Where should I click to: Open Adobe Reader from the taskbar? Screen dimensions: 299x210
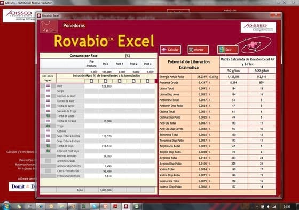click(x=115, y=206)
